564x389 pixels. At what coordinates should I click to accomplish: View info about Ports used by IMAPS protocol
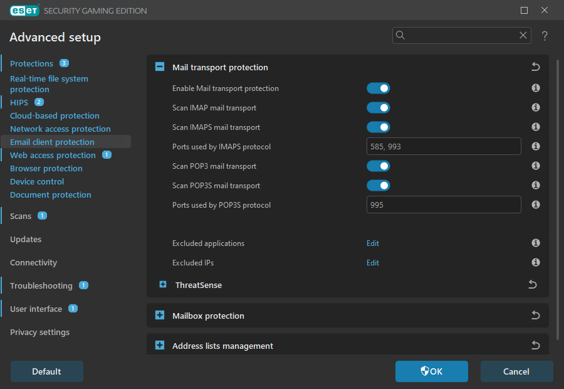click(x=536, y=146)
